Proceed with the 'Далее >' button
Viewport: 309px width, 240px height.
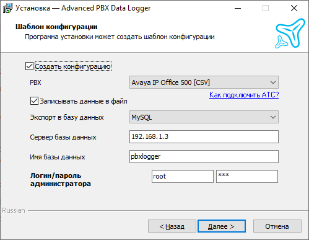click(222, 226)
